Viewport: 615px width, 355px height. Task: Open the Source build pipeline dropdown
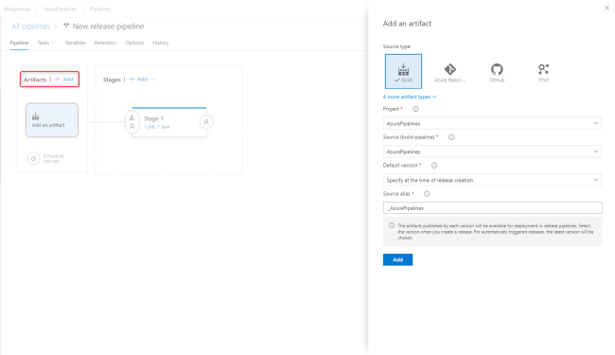(492, 151)
